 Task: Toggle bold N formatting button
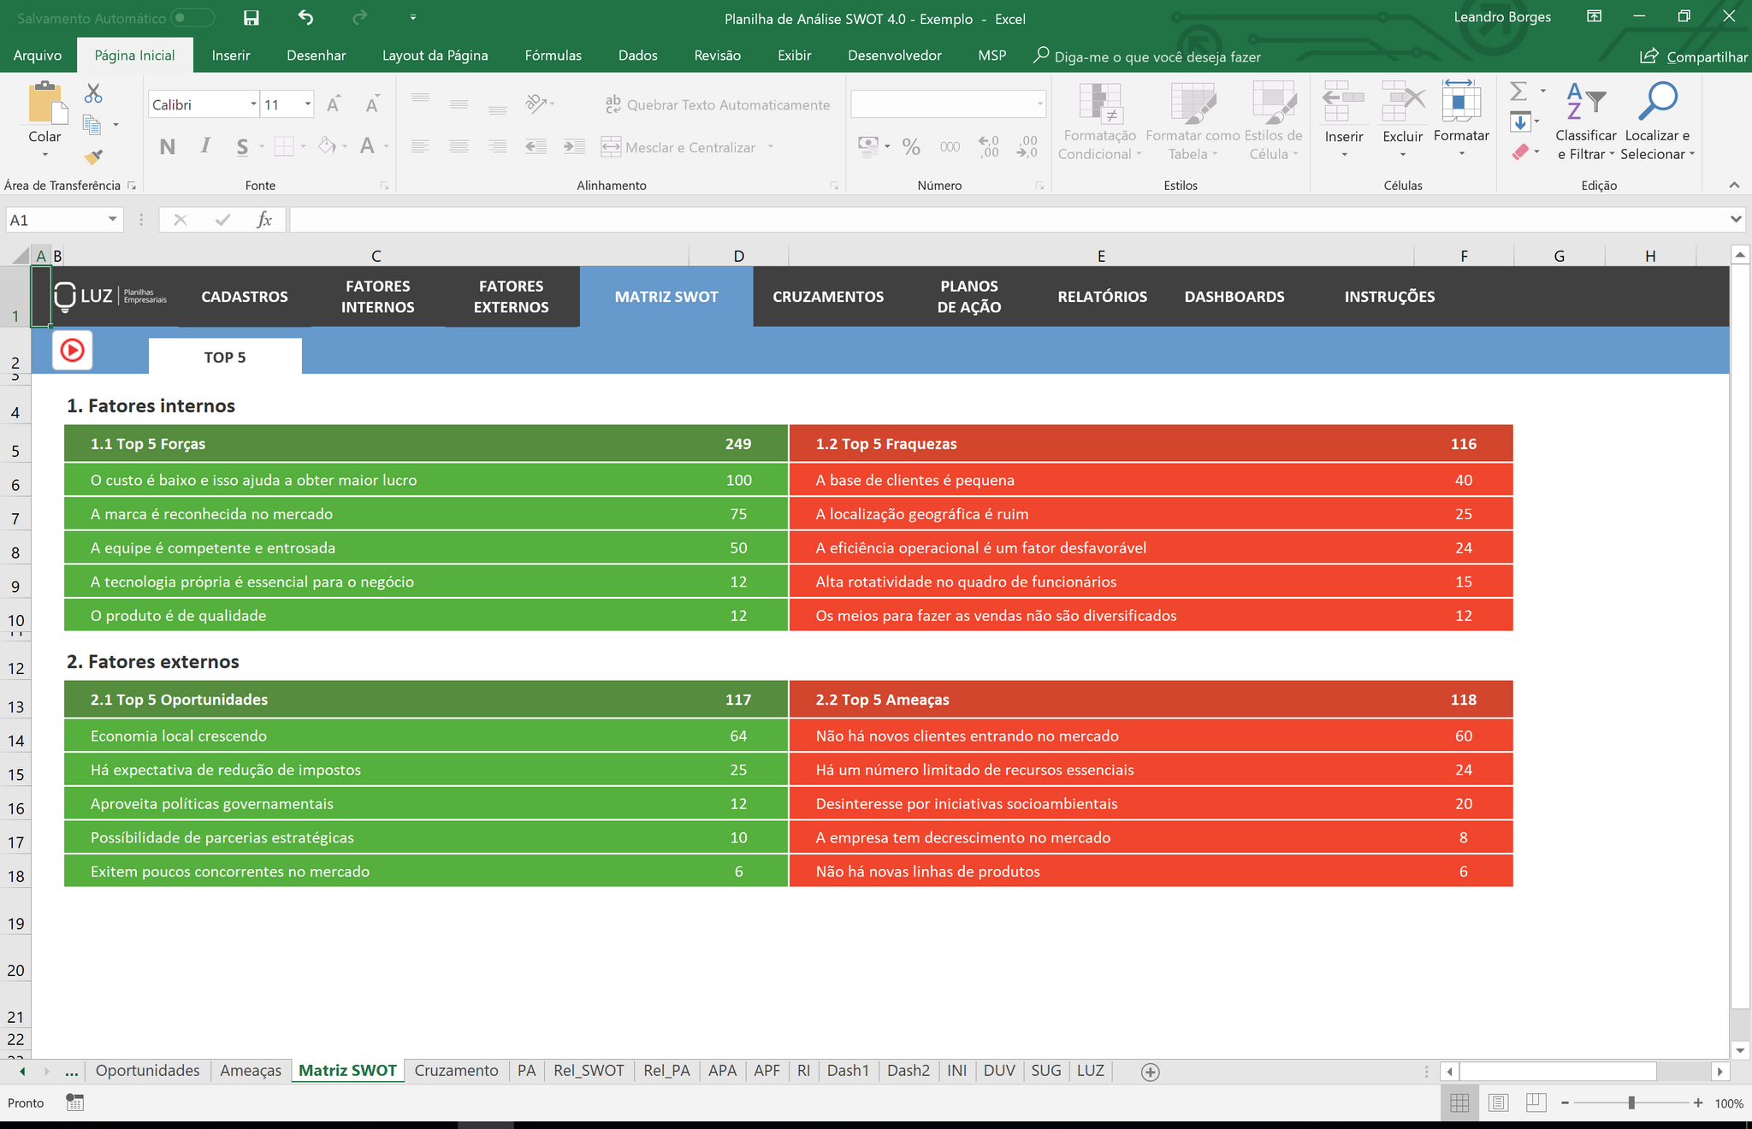coord(168,147)
